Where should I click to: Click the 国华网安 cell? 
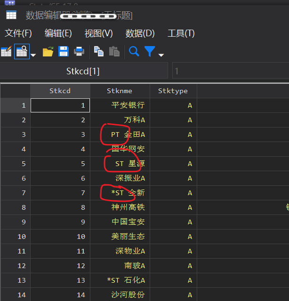(x=120, y=149)
